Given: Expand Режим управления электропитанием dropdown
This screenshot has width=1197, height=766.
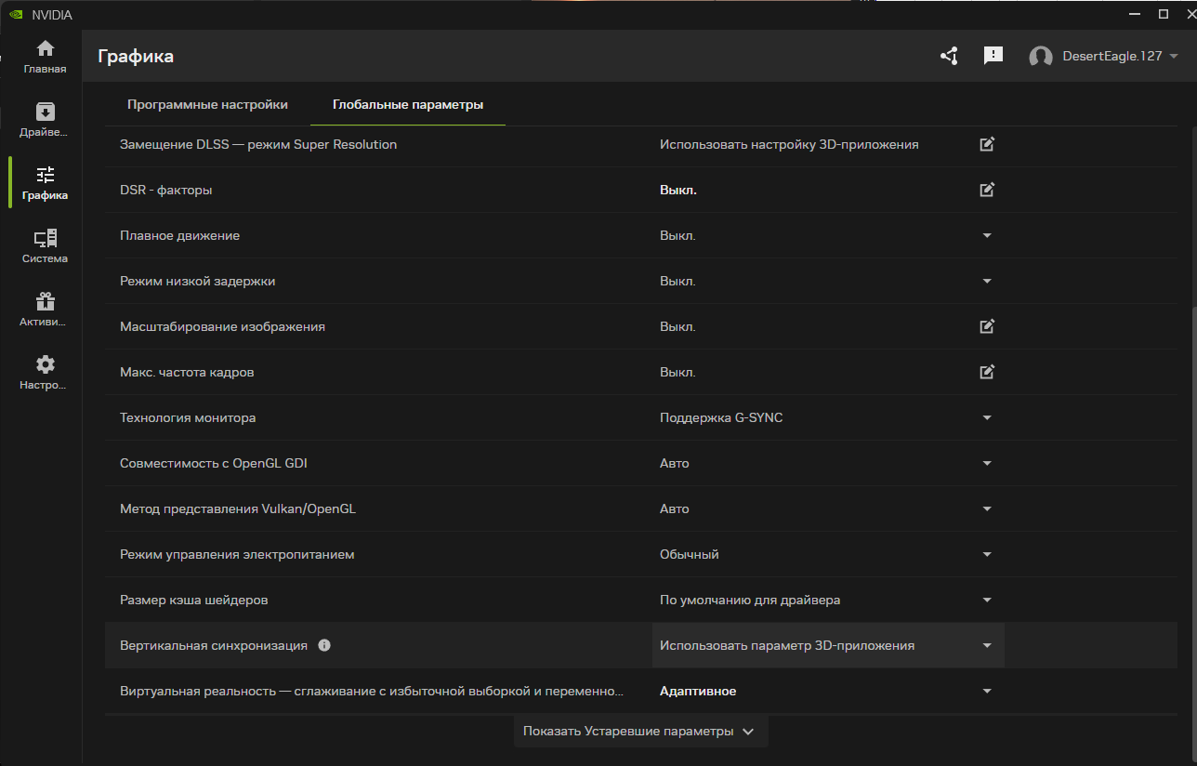Looking at the screenshot, I should tap(987, 554).
